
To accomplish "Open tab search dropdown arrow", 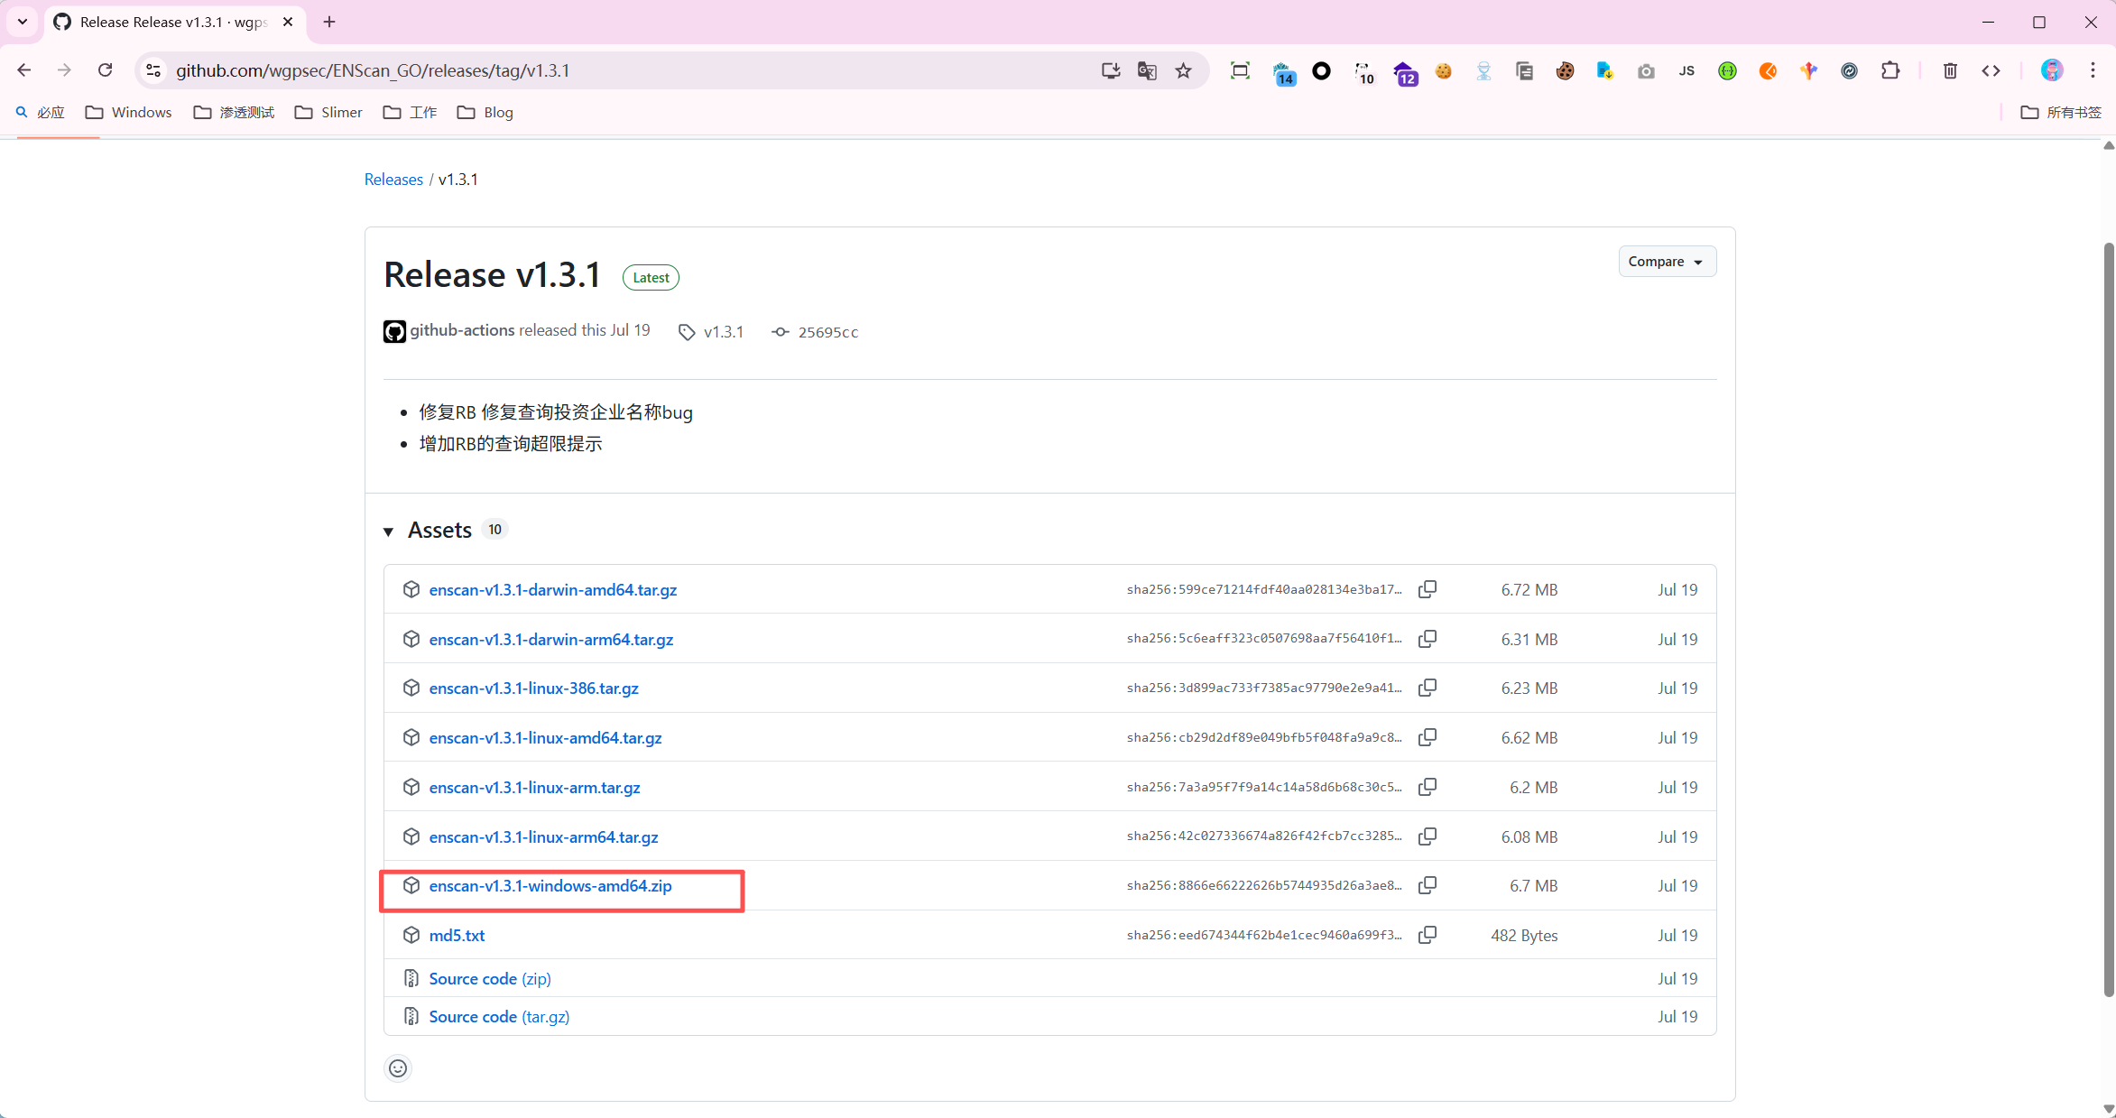I will [x=23, y=22].
